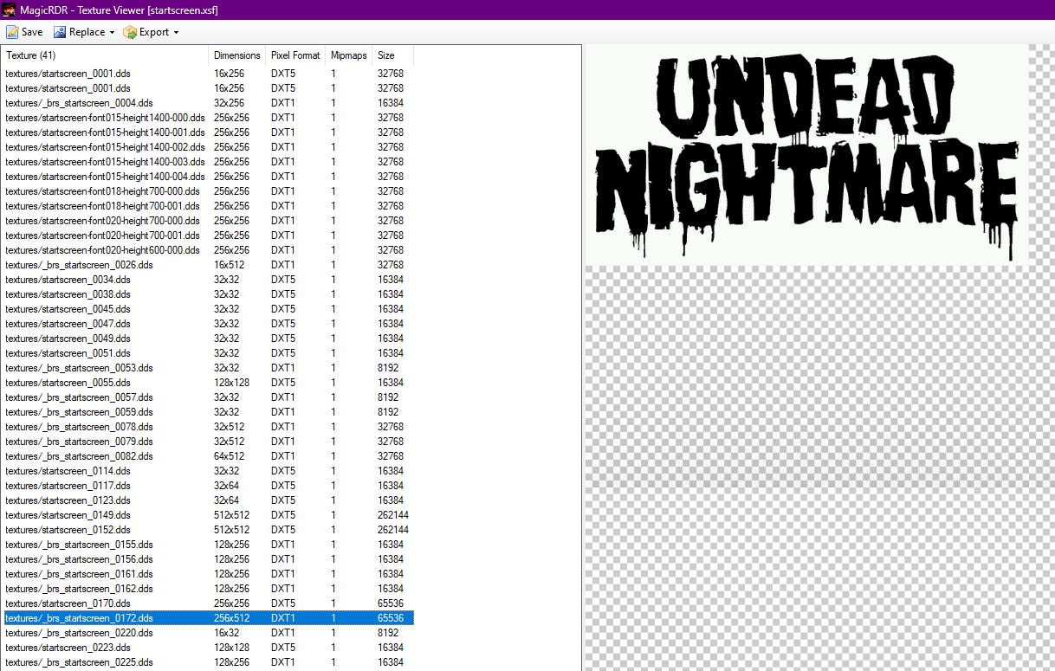The width and height of the screenshot is (1055, 671).
Task: Select textures/startscreen_0223.dds row
Action: coord(208,647)
